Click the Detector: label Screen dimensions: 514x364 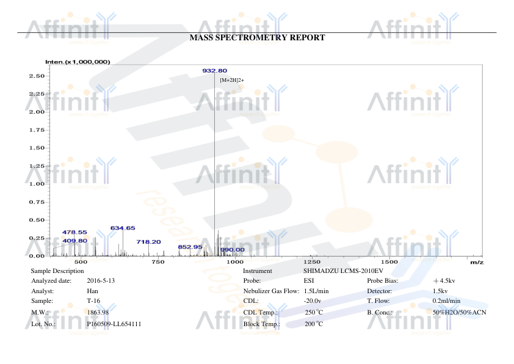click(x=380, y=291)
